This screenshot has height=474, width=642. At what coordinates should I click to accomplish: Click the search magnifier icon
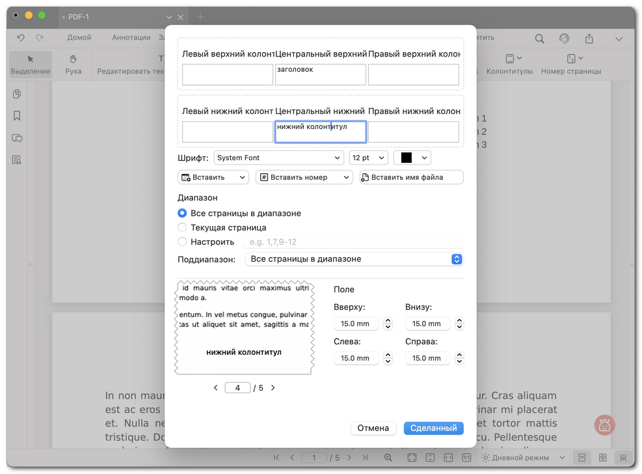click(x=539, y=38)
